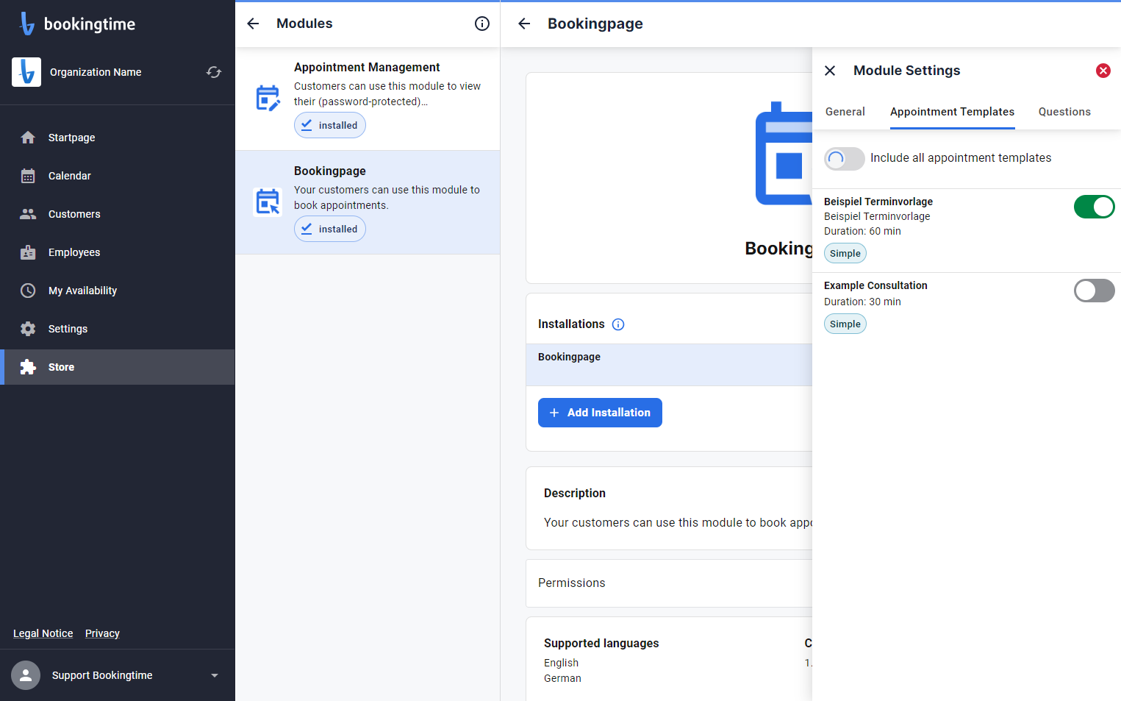Click the Settings gear icon
This screenshot has height=701, width=1121.
(x=28, y=329)
